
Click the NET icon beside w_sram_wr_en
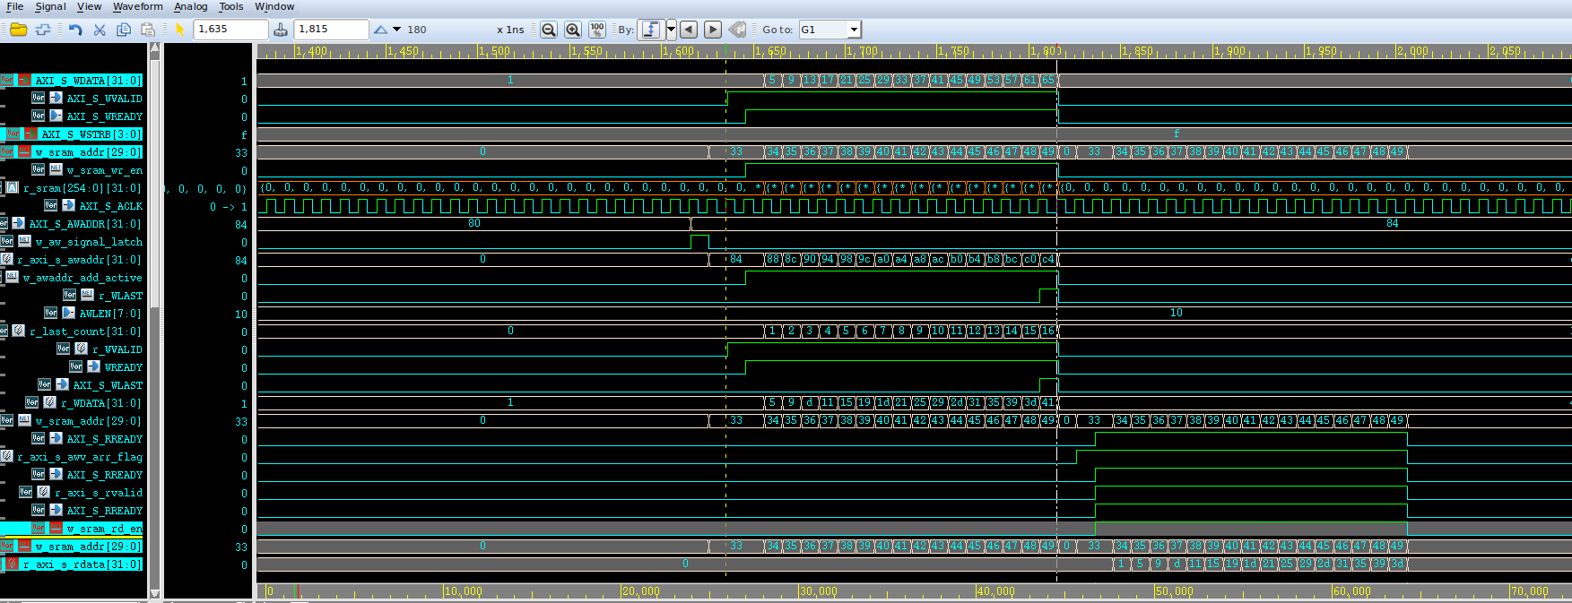pos(56,169)
